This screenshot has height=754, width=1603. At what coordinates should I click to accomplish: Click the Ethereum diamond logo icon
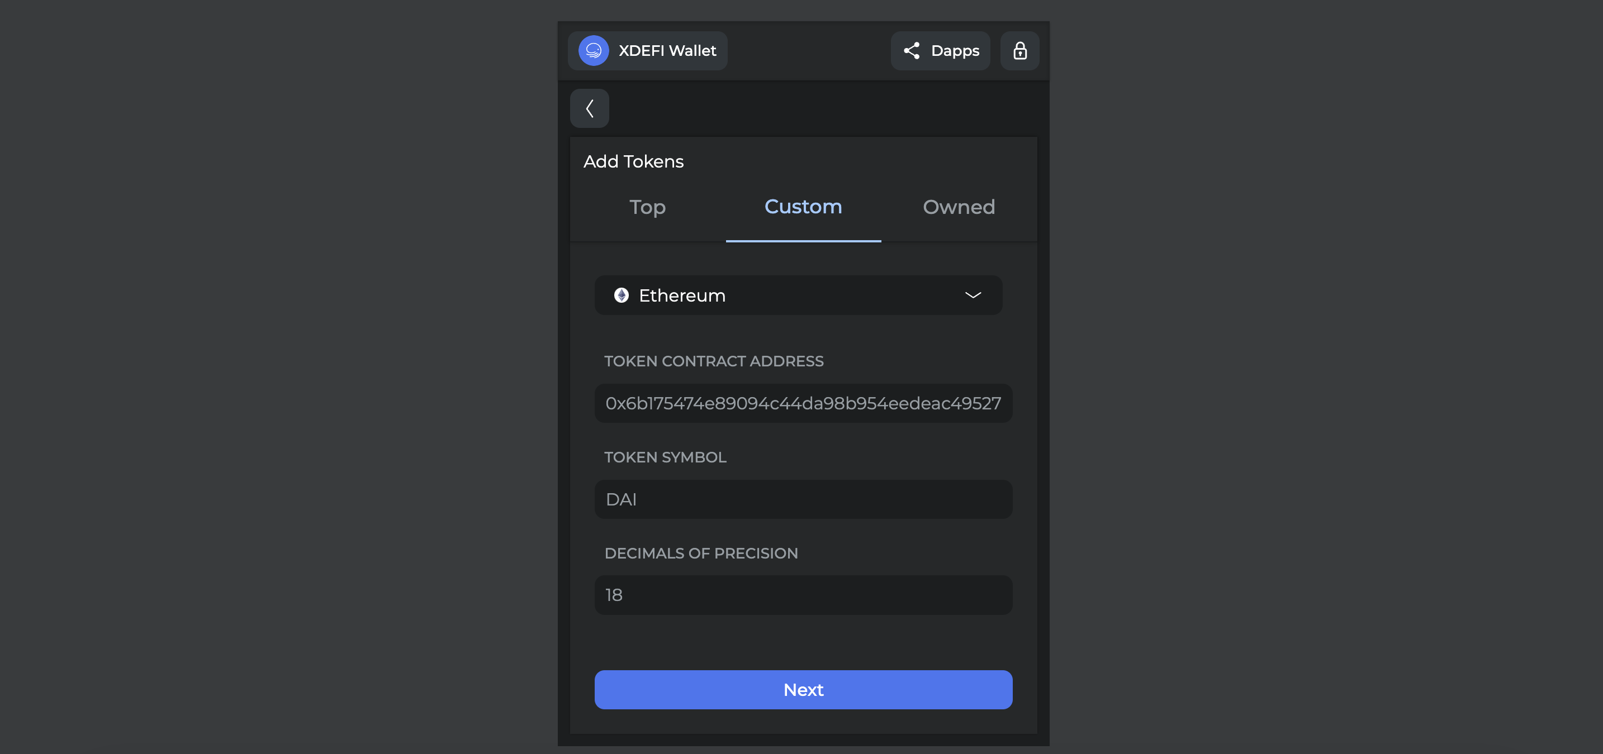pyautogui.click(x=621, y=295)
